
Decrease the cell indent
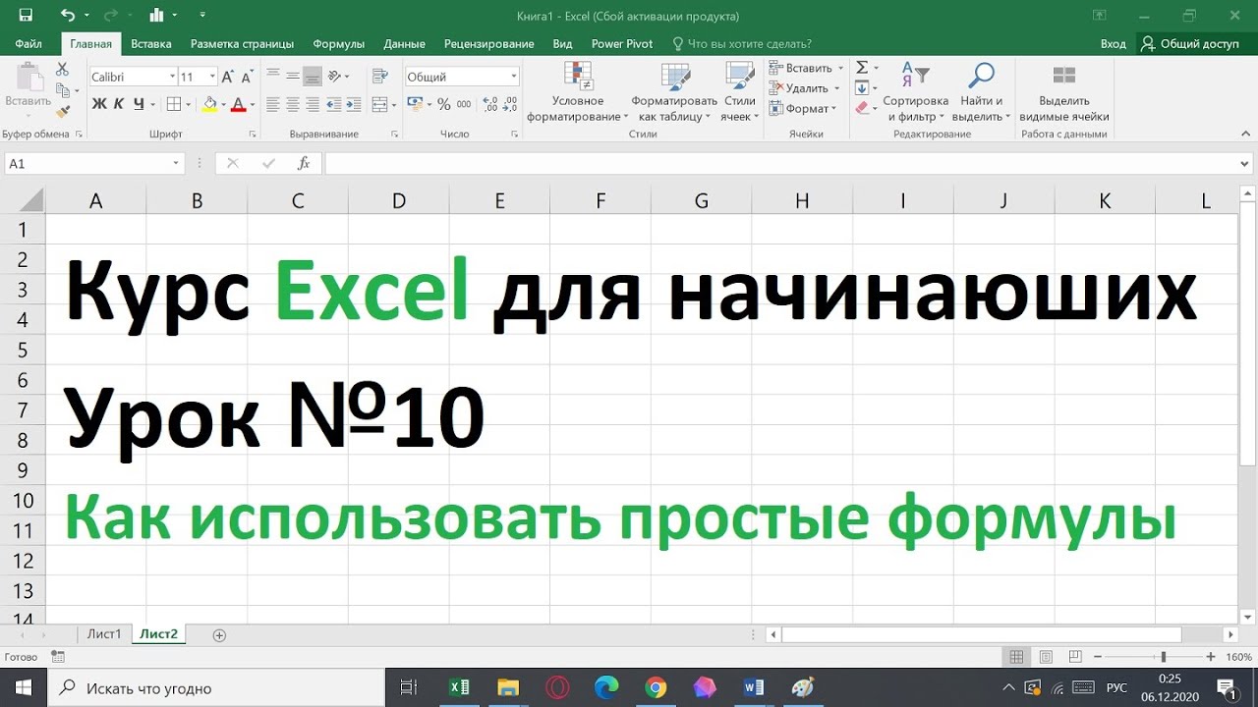pyautogui.click(x=334, y=104)
